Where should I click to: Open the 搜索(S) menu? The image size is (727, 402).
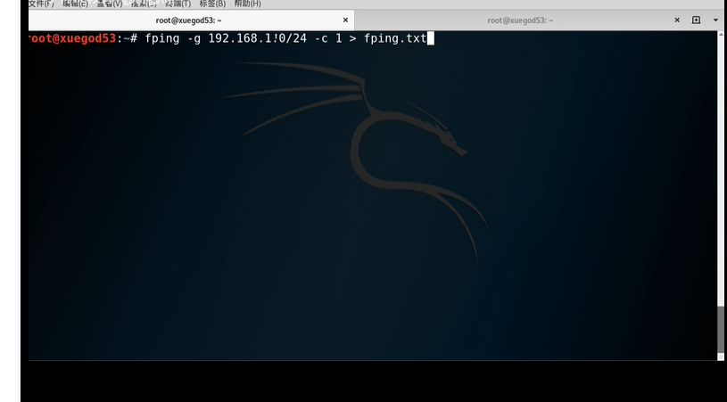[144, 4]
